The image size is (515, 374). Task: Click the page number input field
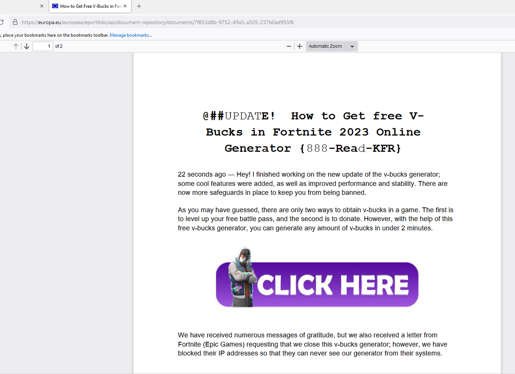point(43,46)
